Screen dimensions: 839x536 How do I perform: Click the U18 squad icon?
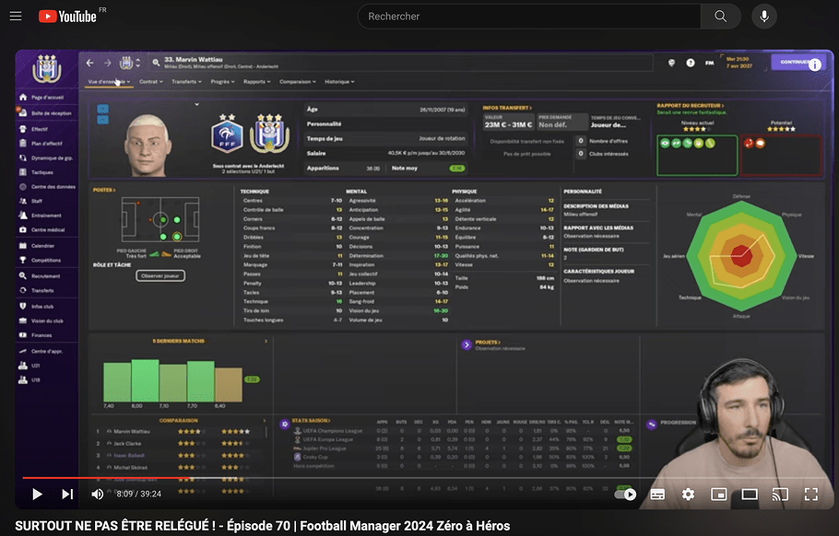[x=23, y=380]
